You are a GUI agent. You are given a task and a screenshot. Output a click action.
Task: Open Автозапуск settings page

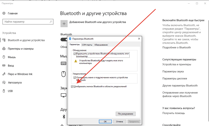pos(15,83)
